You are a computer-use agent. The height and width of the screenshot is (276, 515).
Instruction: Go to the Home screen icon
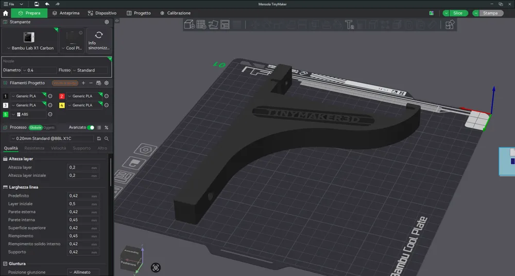pyautogui.click(x=5, y=13)
